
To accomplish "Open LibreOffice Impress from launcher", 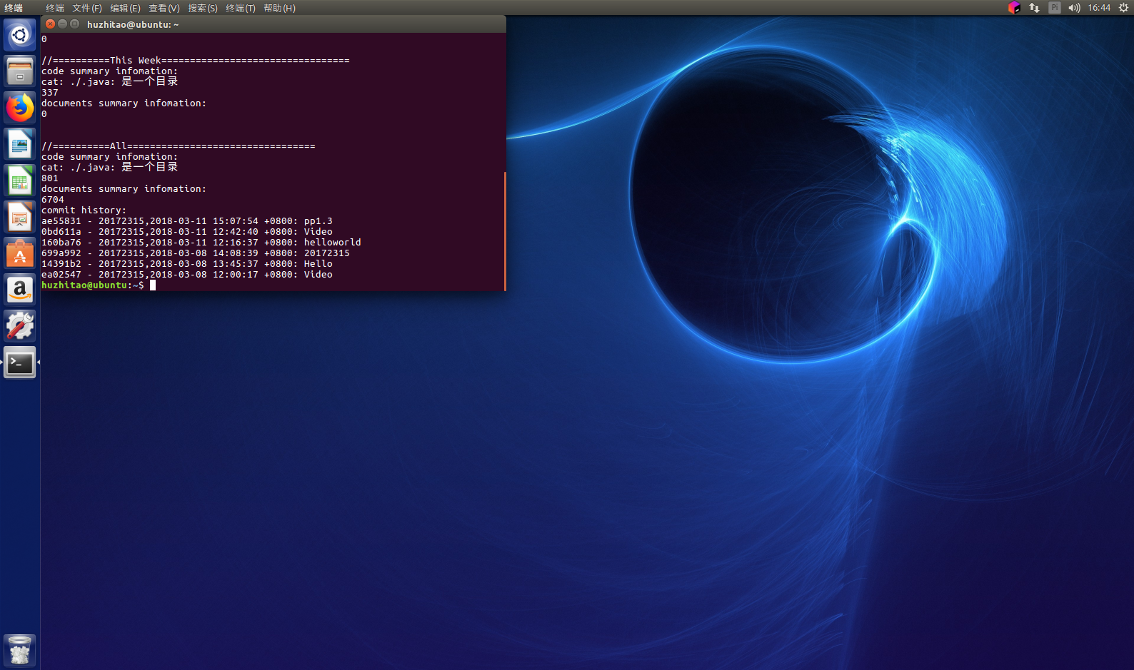I will 20,217.
